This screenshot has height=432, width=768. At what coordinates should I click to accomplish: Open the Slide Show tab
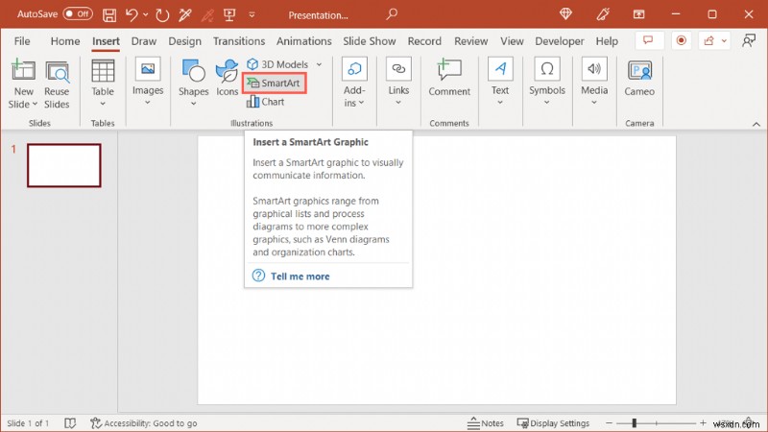pos(370,41)
